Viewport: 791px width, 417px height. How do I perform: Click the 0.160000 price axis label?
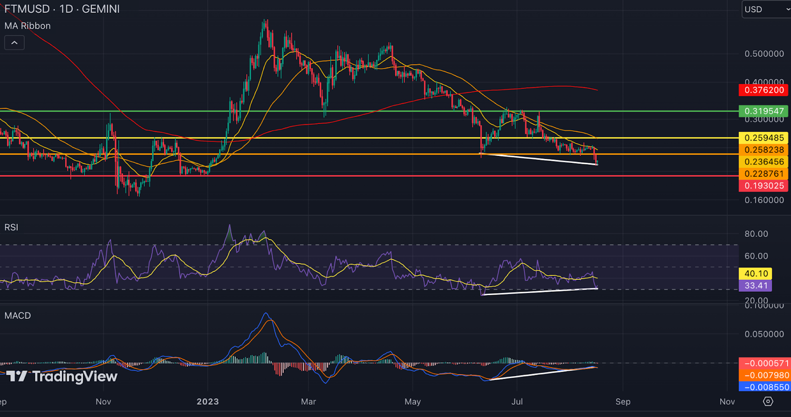click(764, 200)
